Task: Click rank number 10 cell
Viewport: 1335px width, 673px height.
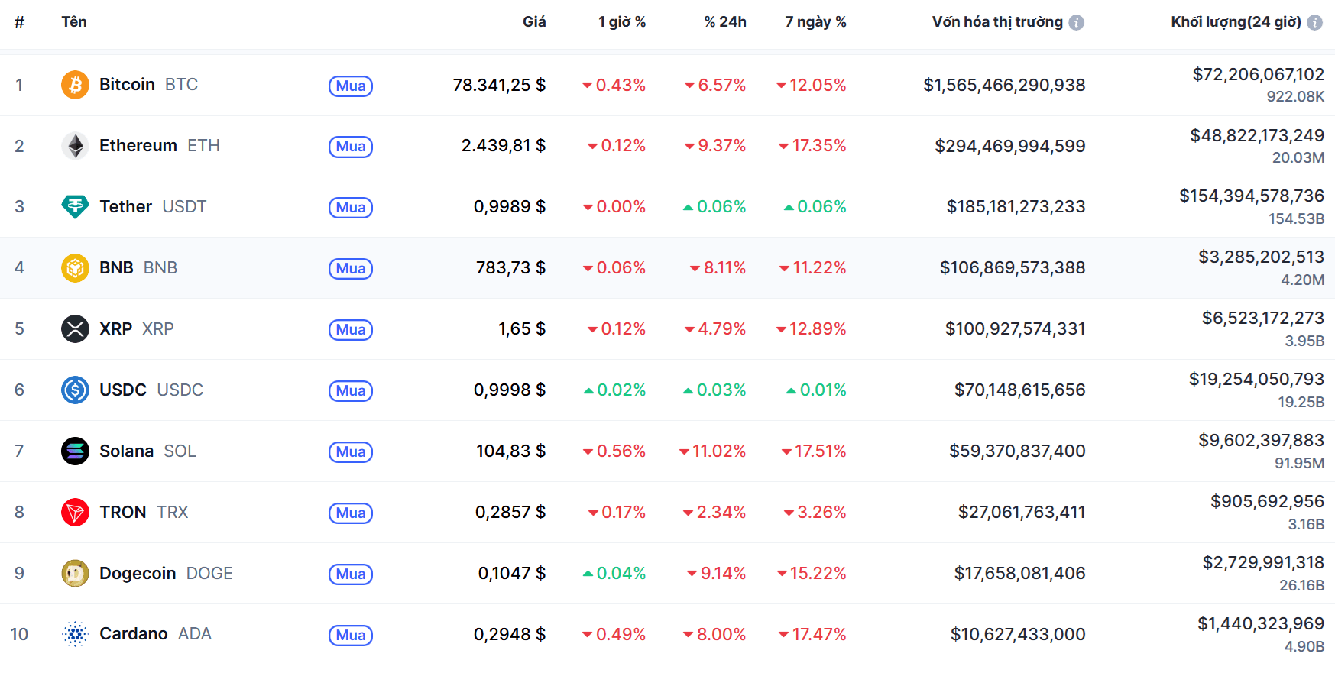Action: coord(19,635)
